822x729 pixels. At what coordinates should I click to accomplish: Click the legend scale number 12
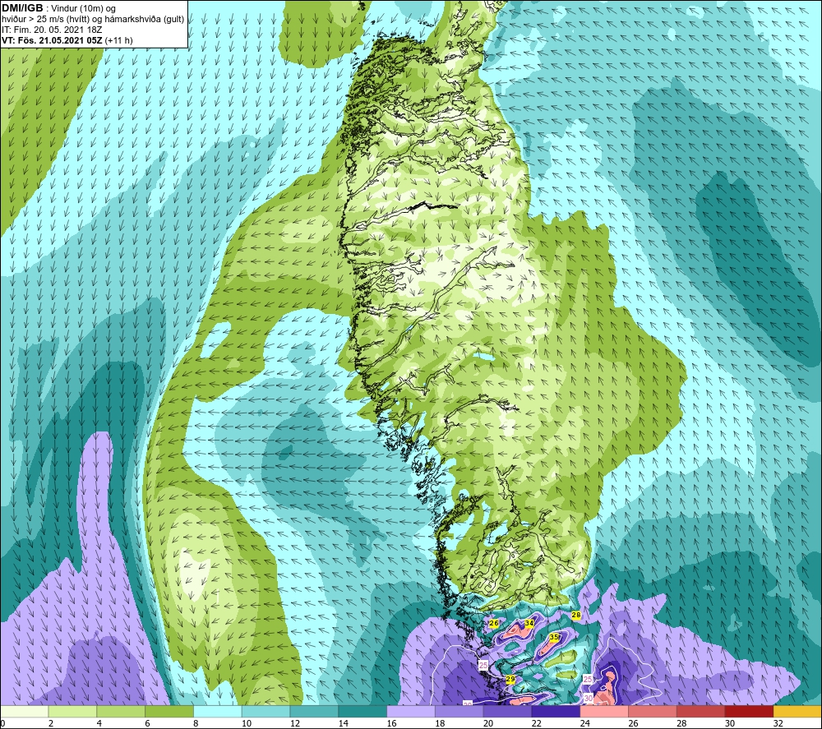click(294, 723)
